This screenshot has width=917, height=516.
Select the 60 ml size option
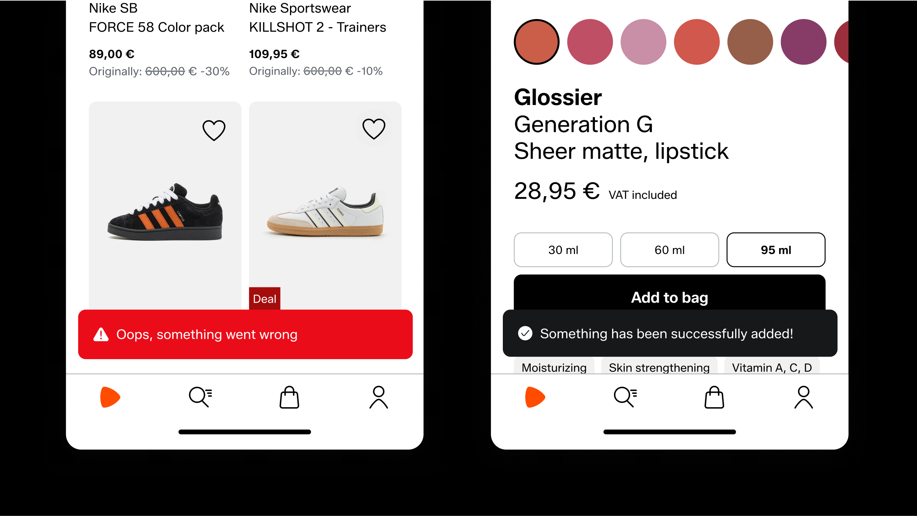pyautogui.click(x=669, y=250)
